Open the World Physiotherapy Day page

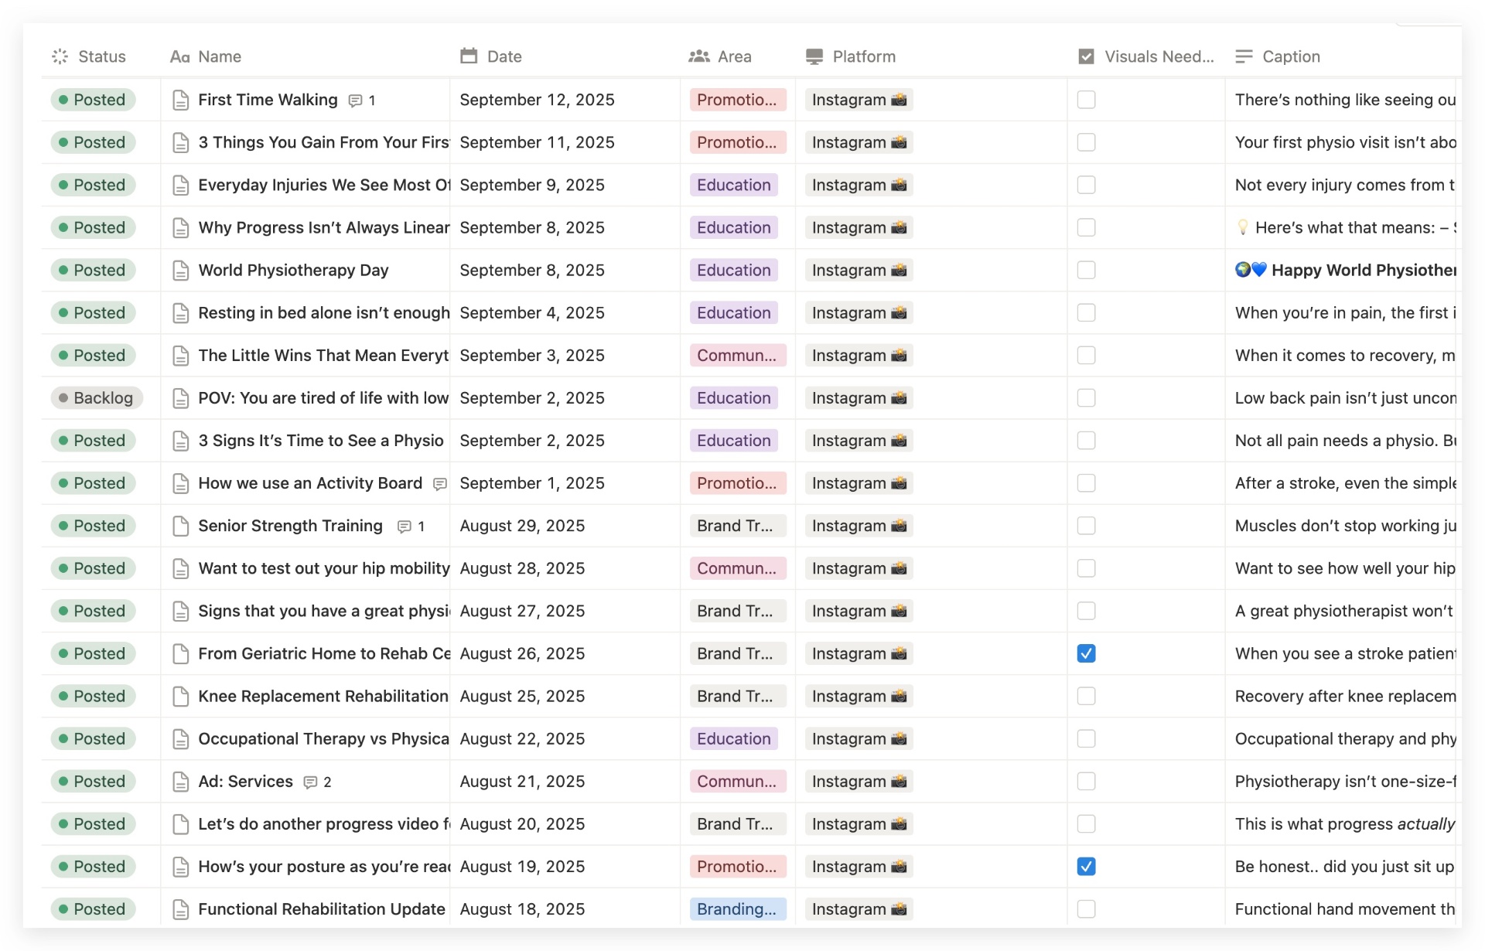pos(293,270)
